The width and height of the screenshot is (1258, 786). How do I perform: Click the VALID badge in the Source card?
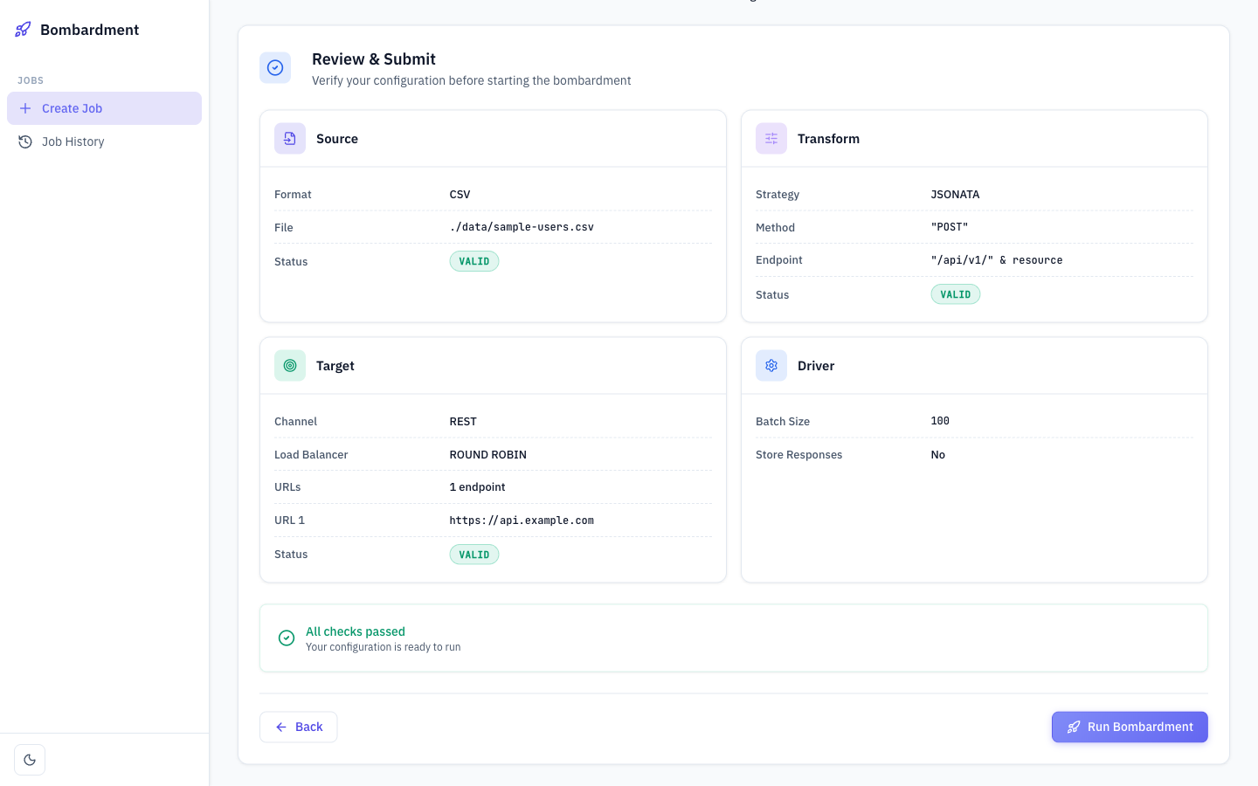[473, 261]
